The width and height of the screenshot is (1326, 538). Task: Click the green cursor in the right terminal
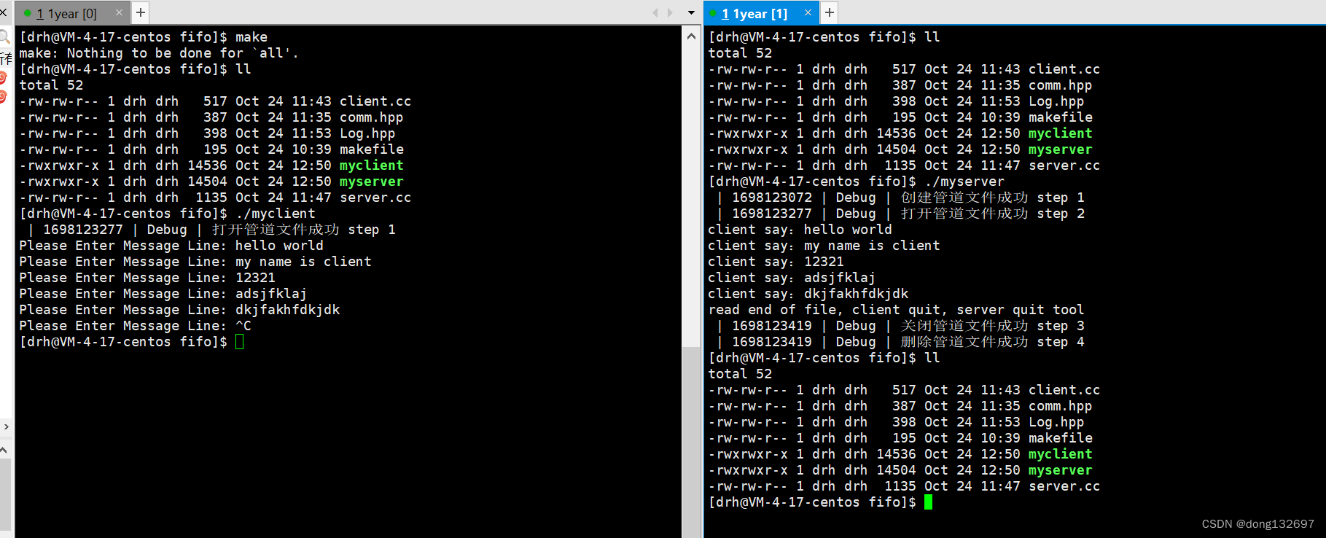pyautogui.click(x=928, y=502)
